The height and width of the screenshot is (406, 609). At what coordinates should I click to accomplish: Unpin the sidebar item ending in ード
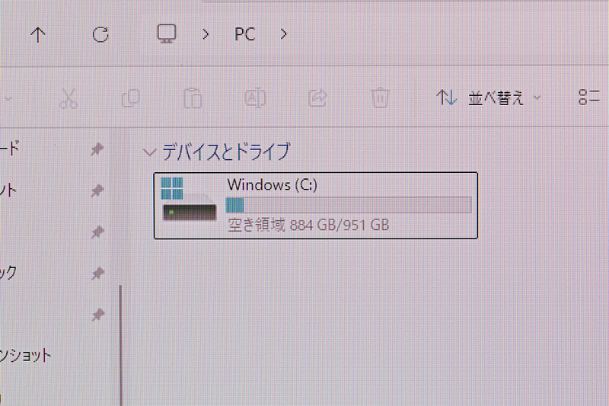click(x=97, y=149)
